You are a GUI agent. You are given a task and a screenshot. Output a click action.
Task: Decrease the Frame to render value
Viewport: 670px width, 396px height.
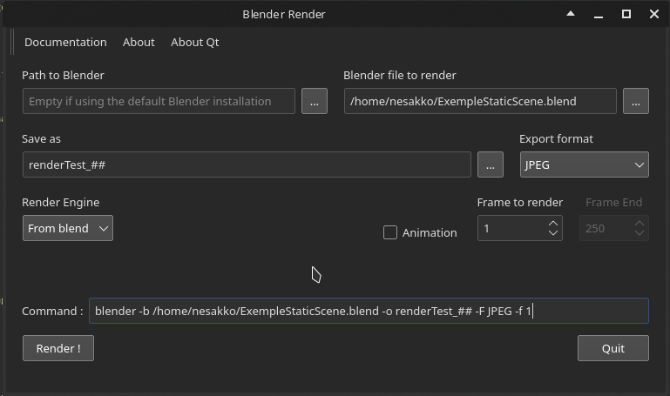(553, 233)
